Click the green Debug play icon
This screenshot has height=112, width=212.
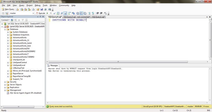(x=47, y=13)
